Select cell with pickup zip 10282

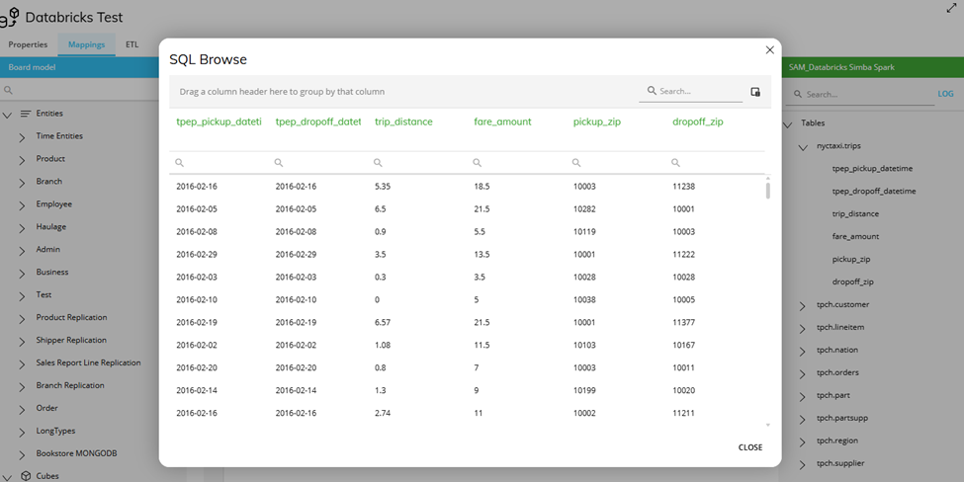coord(584,208)
